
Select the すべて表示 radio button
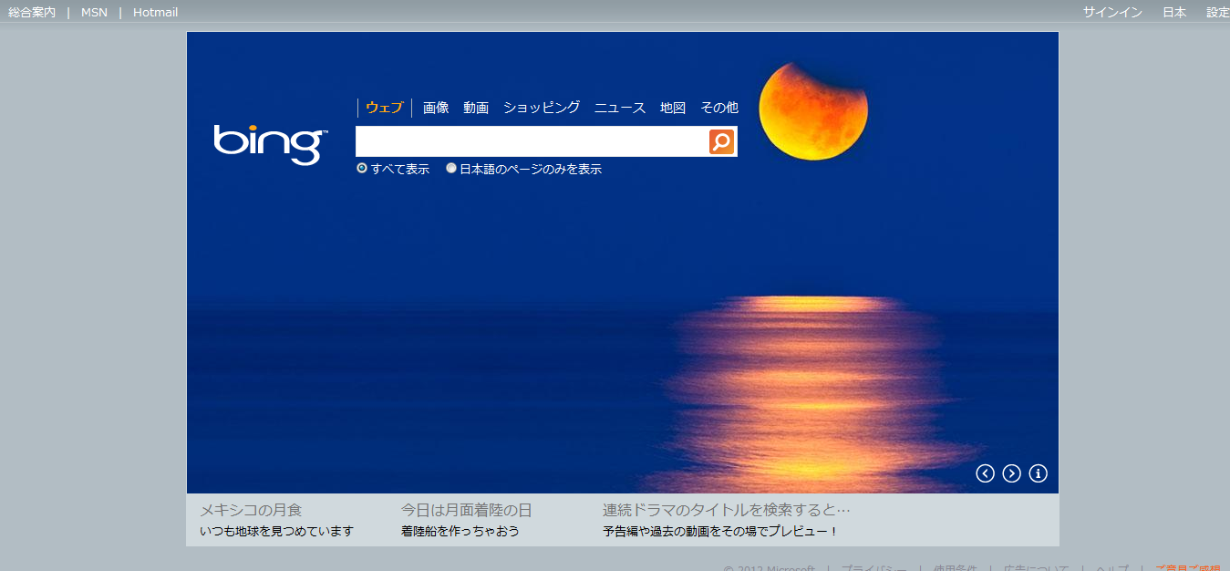tap(362, 169)
